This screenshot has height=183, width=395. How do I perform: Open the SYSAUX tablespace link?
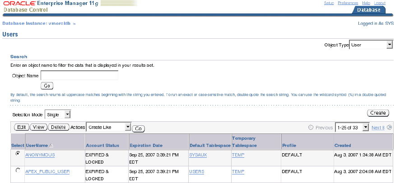tap(198, 155)
